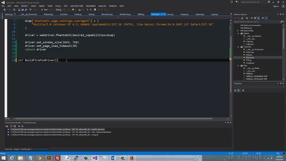Click the Open File folder icon
286x161 pixels.
[x=19, y=10]
